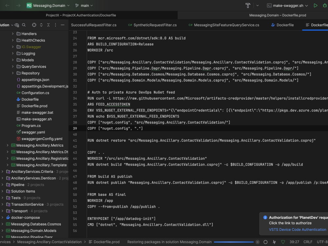
Task: Click the Select Opened File crosshair icon
Action: pyautogui.click(x=34, y=25)
